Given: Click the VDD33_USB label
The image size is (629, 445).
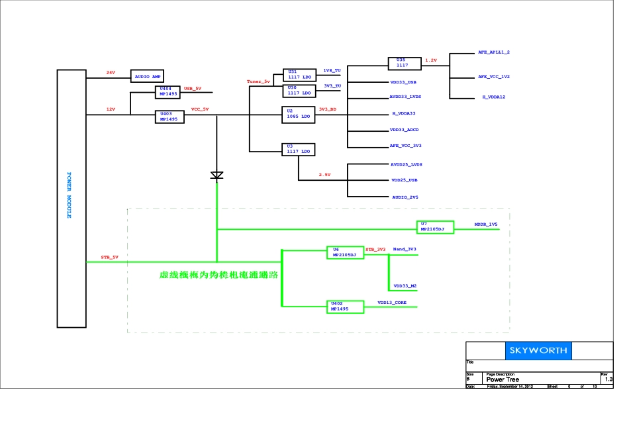Looking at the screenshot, I should pos(404,82).
